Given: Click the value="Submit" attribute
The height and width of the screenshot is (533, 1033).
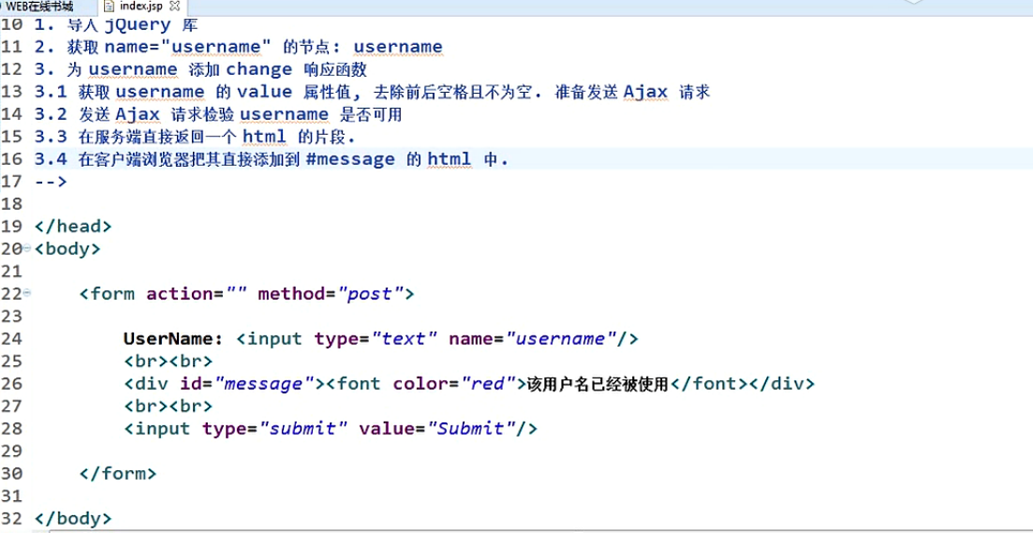Looking at the screenshot, I should (436, 428).
